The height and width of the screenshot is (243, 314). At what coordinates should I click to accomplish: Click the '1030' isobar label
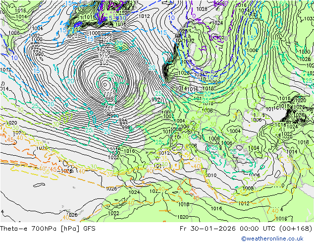(x=305, y=52)
